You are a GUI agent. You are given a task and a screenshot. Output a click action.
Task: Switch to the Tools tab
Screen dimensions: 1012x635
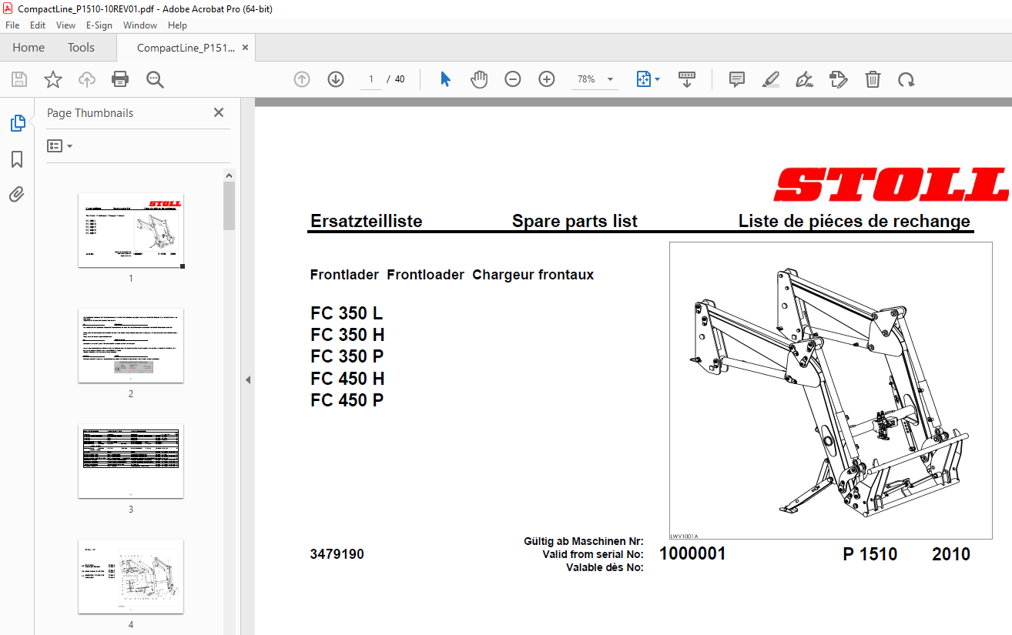(81, 48)
